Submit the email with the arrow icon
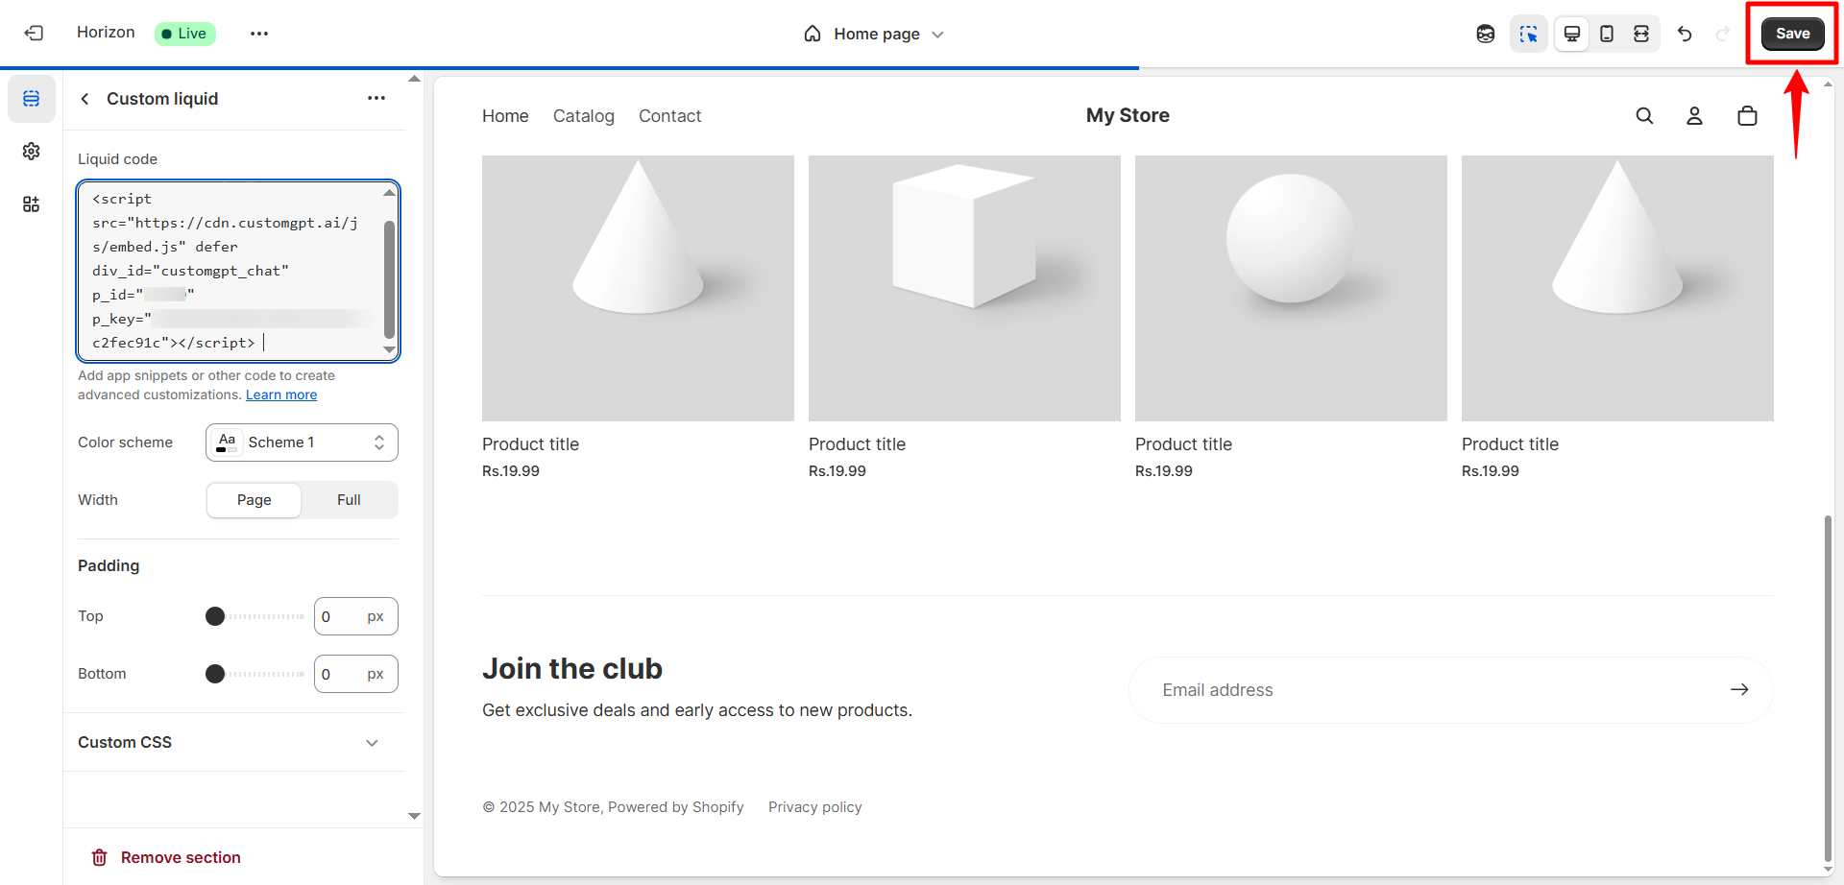Image resolution: width=1844 pixels, height=885 pixels. click(x=1739, y=690)
